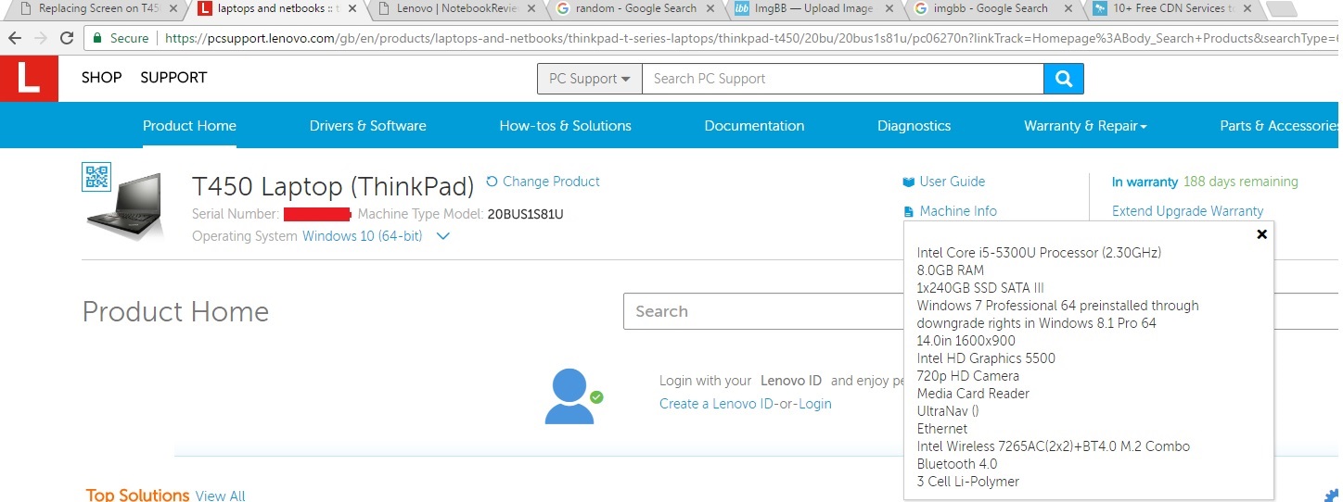This screenshot has height=502, width=1343.
Task: Click the magnifier search button
Action: [x=1063, y=79]
